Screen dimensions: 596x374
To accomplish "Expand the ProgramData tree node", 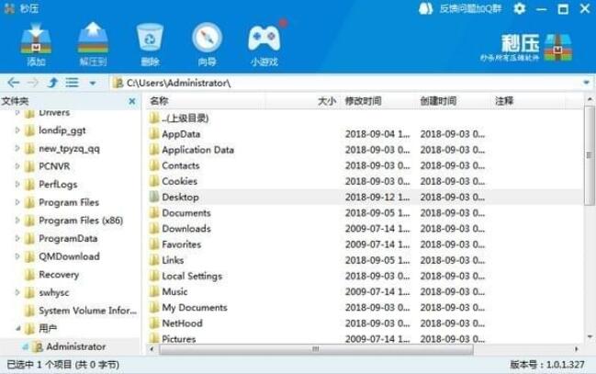I will pyautogui.click(x=17, y=239).
